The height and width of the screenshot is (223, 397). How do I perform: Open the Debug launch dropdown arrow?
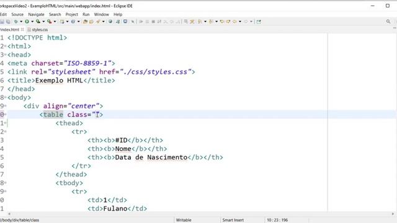pos(21,22)
